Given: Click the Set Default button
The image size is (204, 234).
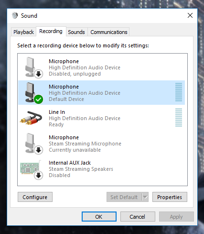Looking at the screenshot, I should [124, 197].
